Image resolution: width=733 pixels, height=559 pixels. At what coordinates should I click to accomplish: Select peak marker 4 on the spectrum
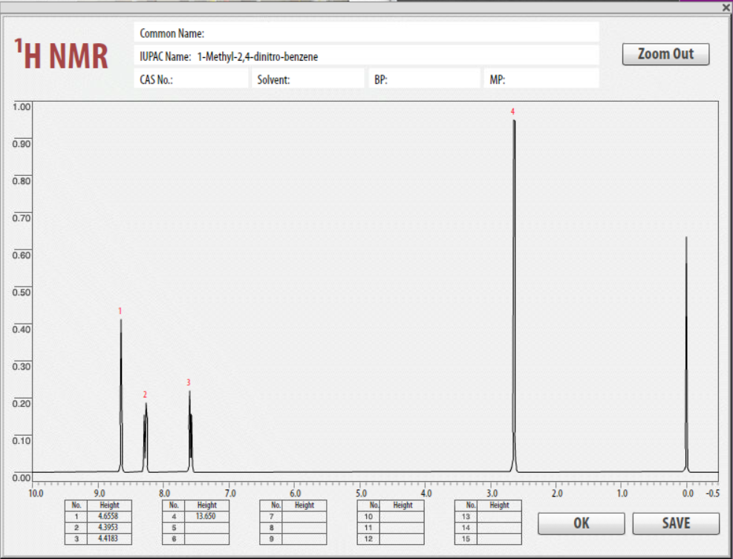coord(512,113)
